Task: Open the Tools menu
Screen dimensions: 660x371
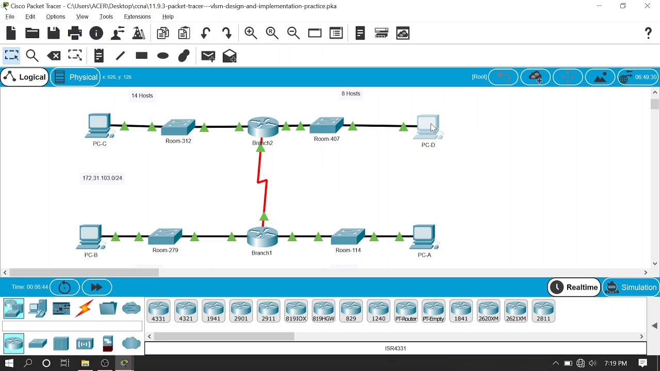Action: click(106, 16)
